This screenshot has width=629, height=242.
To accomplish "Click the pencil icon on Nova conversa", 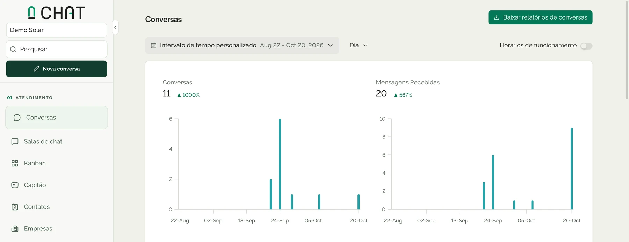I will [x=36, y=69].
